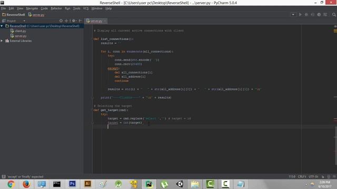Select ReverseShell root folder in tree
This screenshot has height=189, width=337.
click(x=42, y=26)
